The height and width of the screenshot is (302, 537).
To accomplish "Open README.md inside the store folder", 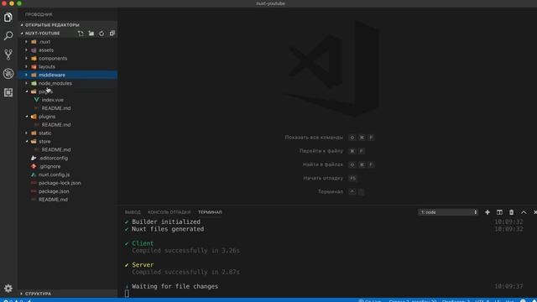I will (68, 149).
